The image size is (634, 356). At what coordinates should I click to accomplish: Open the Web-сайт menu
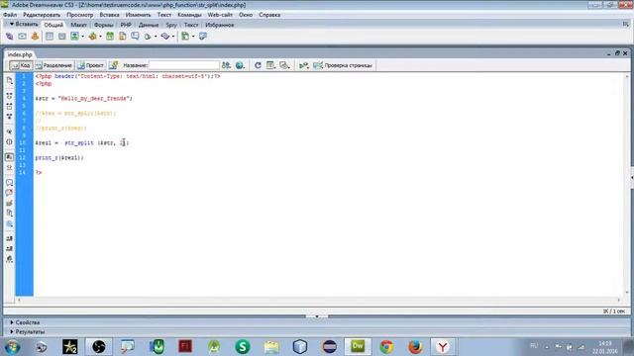coord(220,15)
